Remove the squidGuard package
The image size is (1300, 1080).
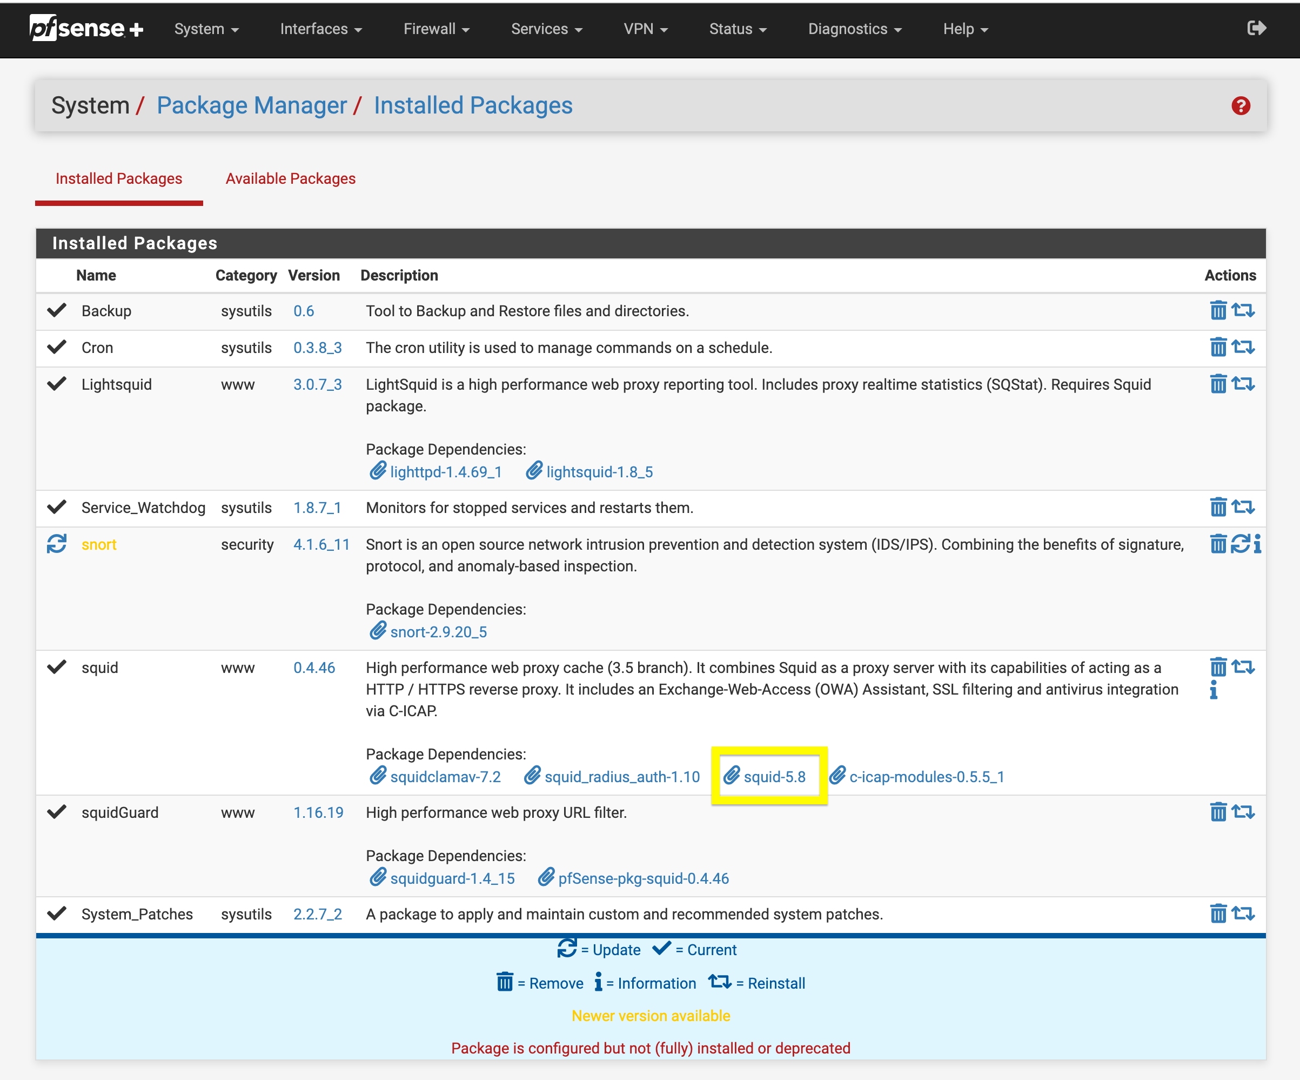point(1218,812)
